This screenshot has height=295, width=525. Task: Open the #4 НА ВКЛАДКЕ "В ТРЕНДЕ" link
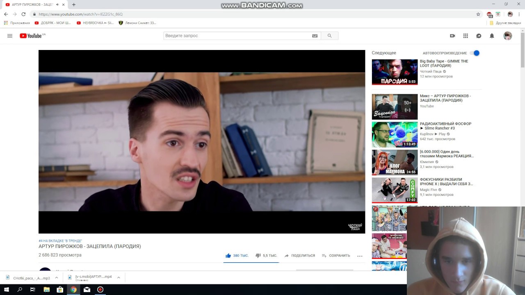click(60, 241)
